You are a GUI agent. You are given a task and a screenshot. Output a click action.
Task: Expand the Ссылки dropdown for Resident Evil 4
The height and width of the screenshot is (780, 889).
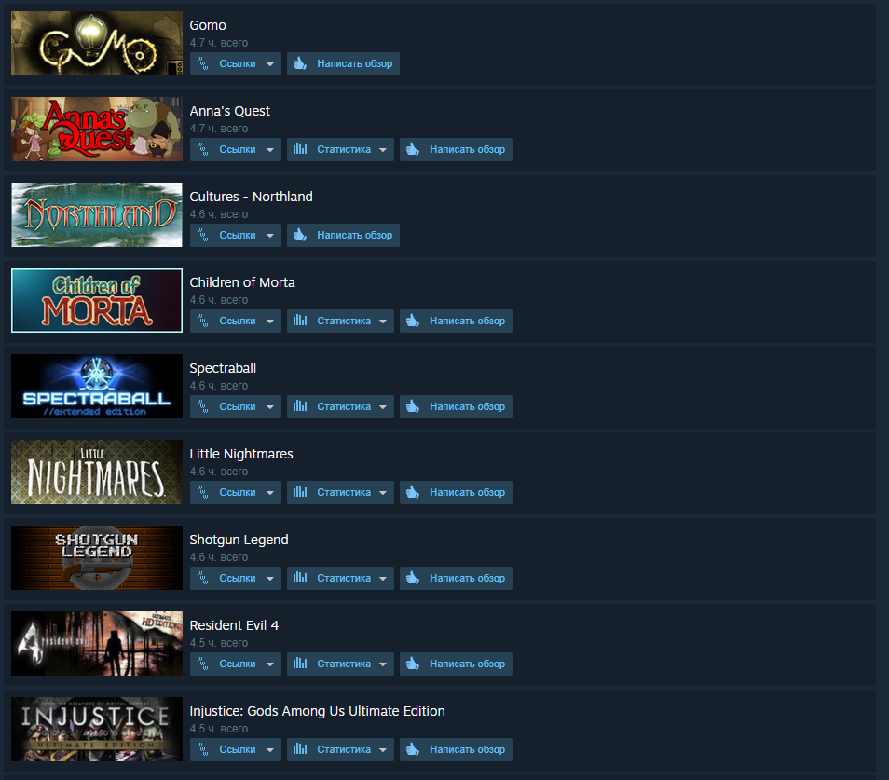pos(270,664)
